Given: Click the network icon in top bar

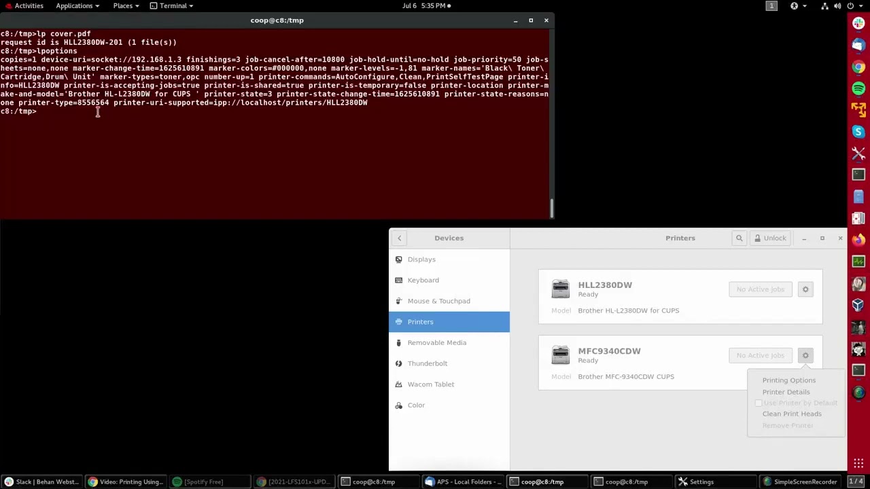Looking at the screenshot, I should (x=824, y=5).
